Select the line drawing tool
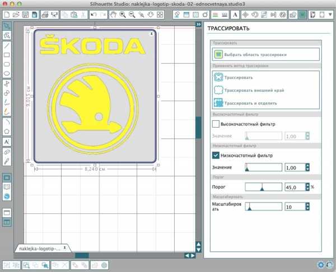This screenshot has height=272, width=336. [7, 45]
